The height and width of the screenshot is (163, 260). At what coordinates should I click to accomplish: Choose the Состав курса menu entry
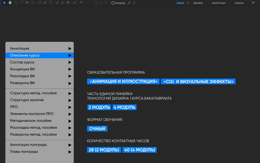pyautogui.click(x=22, y=62)
